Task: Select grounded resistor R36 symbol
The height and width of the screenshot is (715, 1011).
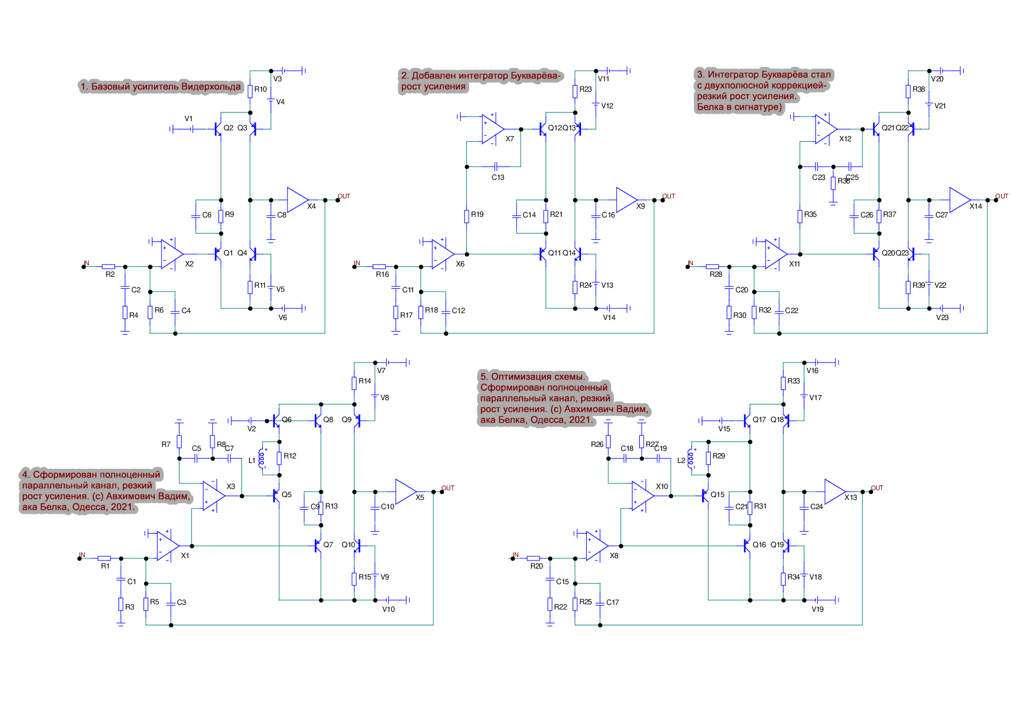Action: [x=833, y=183]
